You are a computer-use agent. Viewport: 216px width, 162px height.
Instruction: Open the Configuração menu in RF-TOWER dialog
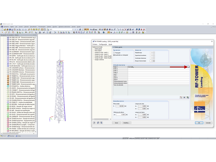click(x=103, y=44)
